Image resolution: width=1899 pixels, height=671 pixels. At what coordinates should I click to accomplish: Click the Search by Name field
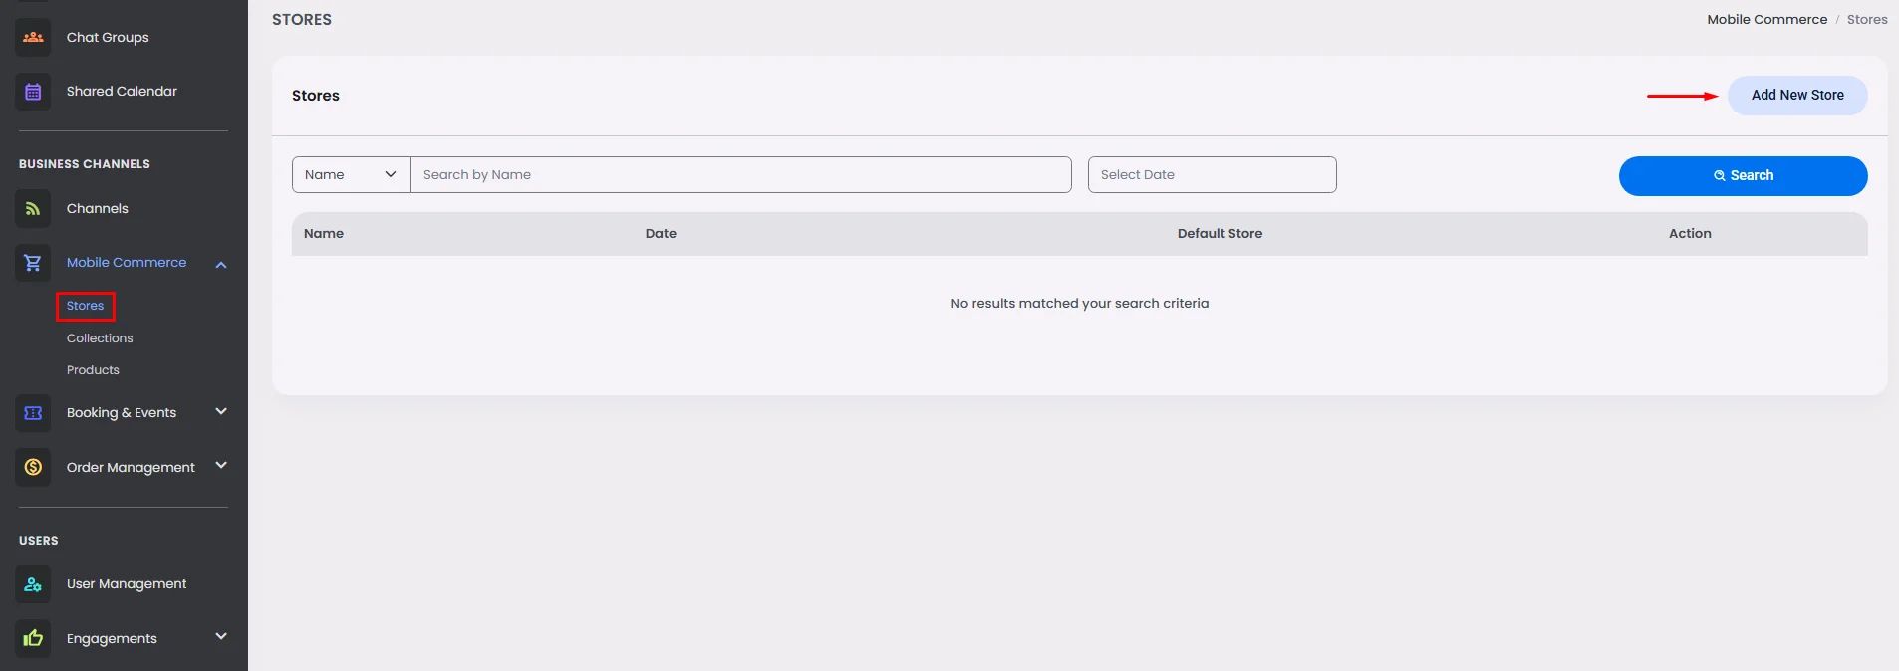point(741,174)
